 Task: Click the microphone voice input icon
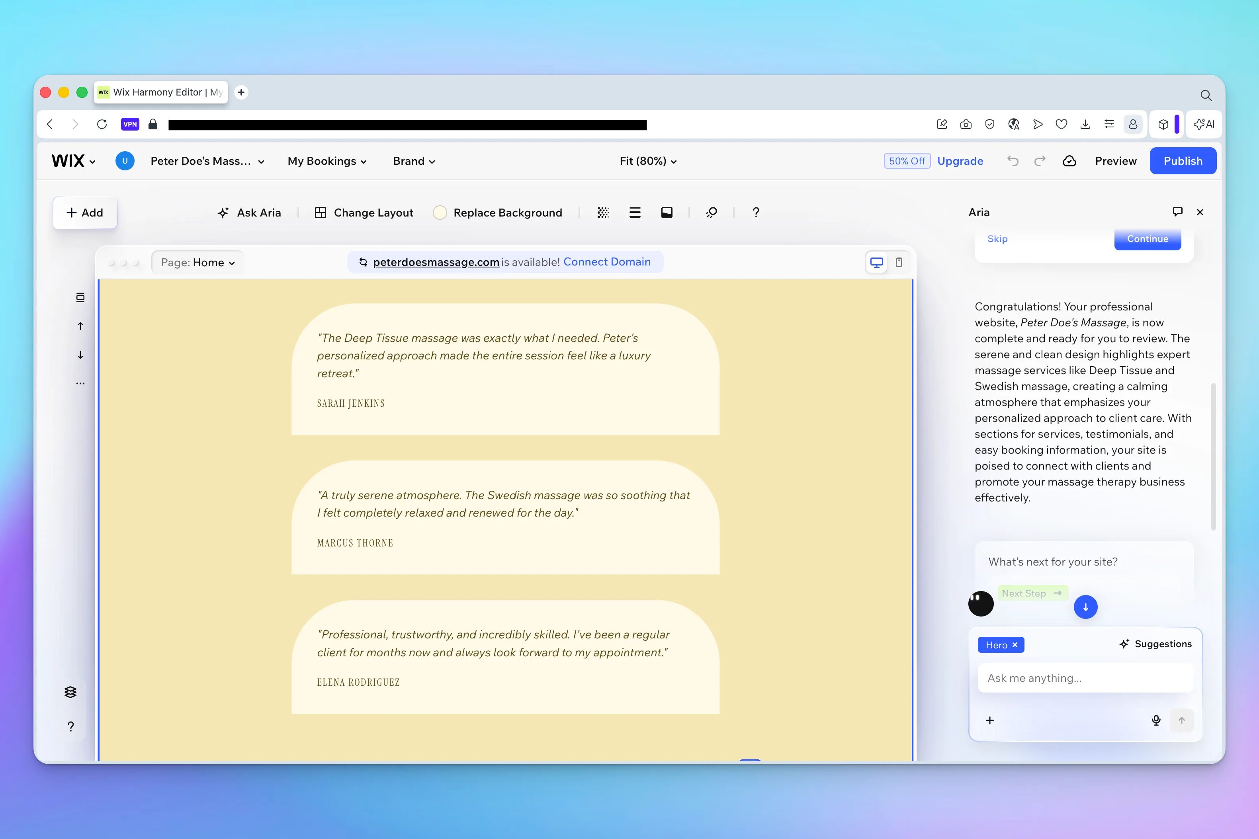point(1156,720)
